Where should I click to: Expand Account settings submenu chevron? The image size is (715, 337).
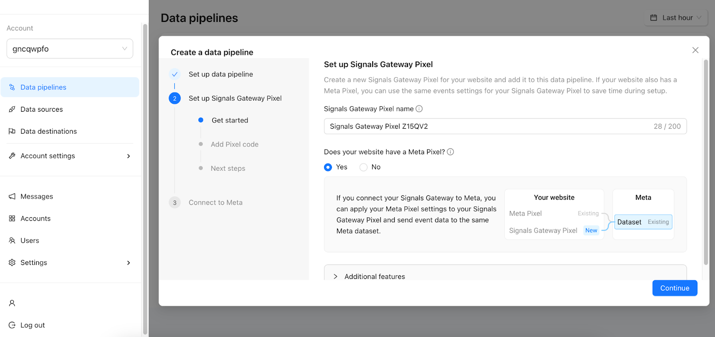[129, 156]
